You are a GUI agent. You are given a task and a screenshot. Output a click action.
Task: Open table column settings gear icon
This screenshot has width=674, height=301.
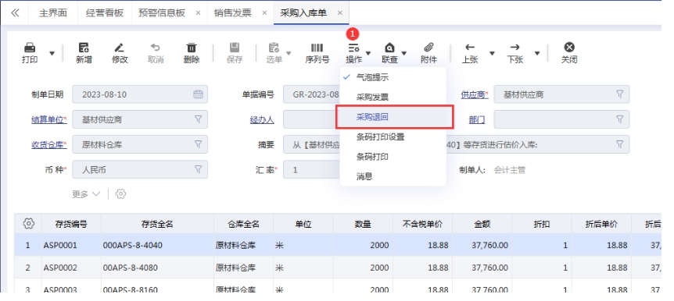click(x=28, y=223)
